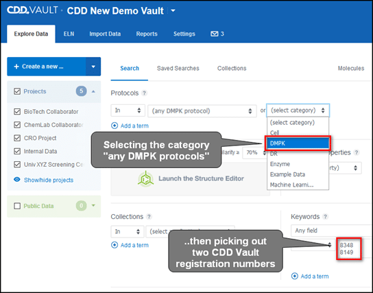Screen dimensions: 373x293
Task: Click the Create a new button
Action: point(47,67)
